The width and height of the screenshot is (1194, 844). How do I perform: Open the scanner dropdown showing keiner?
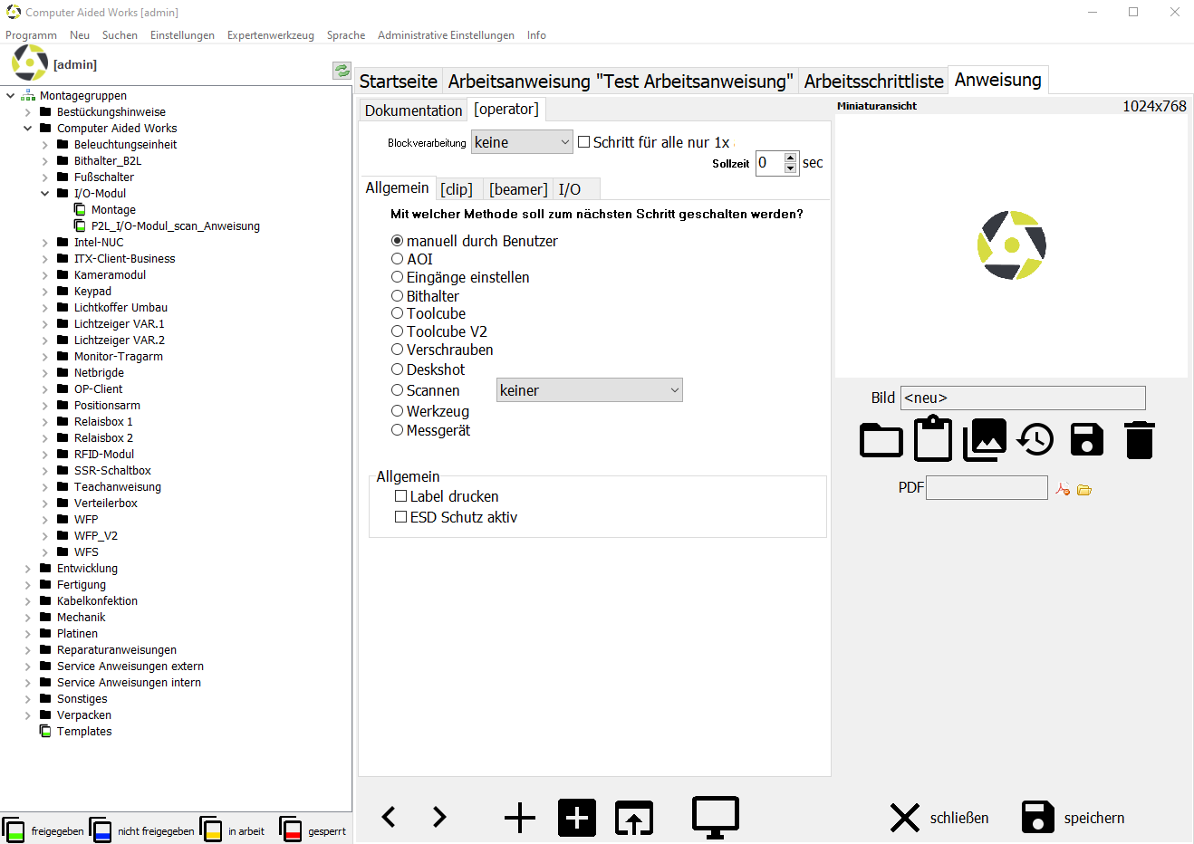tap(589, 389)
